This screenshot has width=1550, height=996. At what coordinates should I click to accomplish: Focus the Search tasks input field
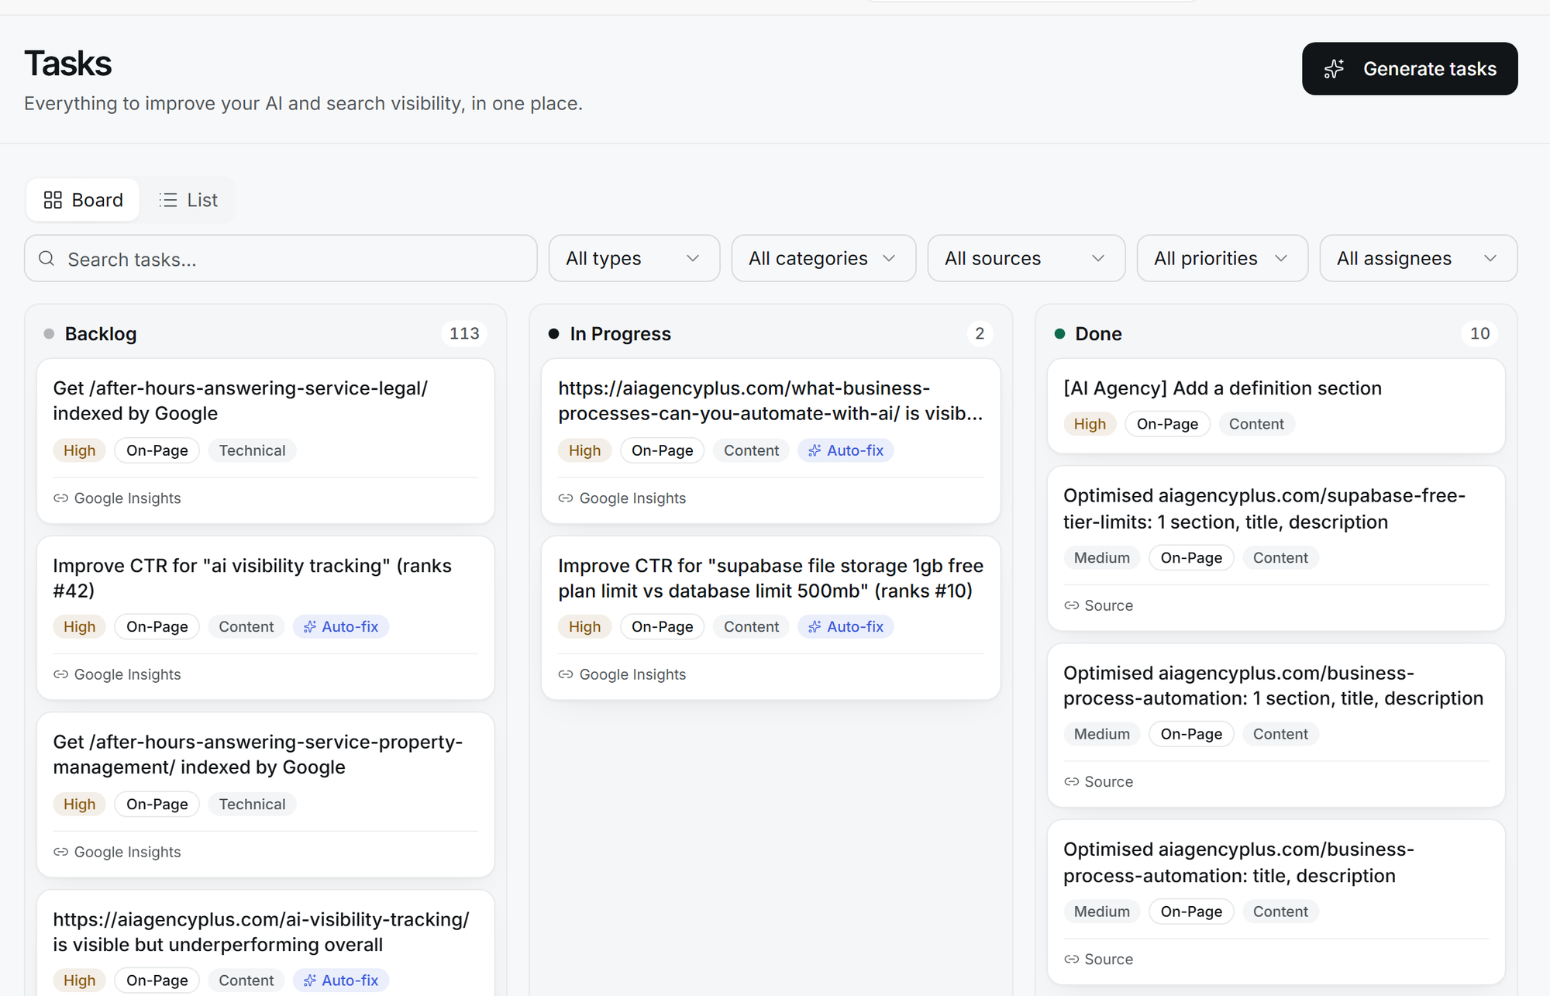[x=281, y=258]
